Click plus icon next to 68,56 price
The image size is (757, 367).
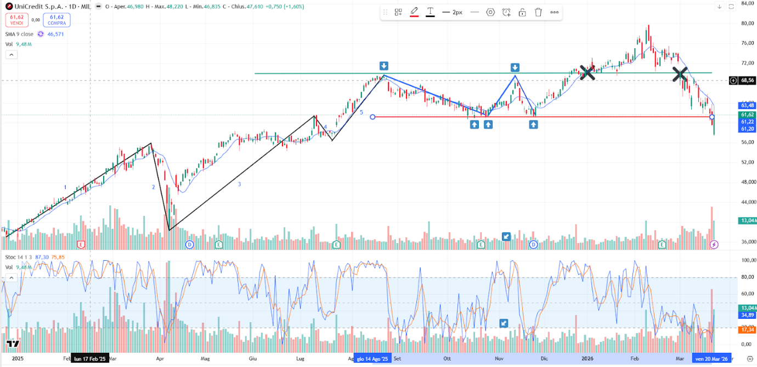click(733, 81)
